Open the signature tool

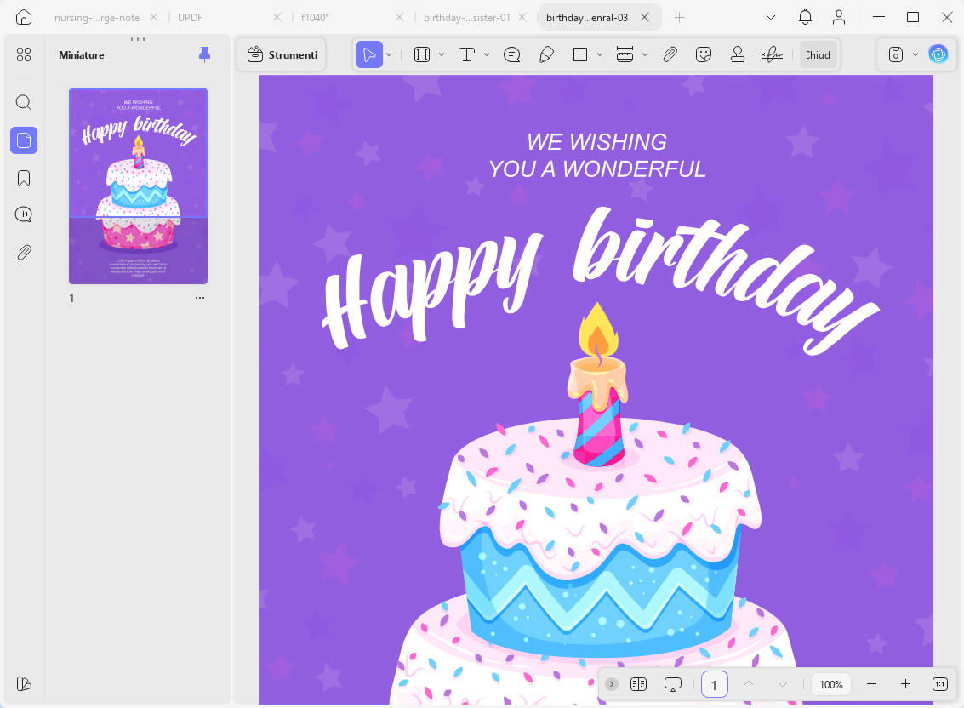tap(772, 54)
